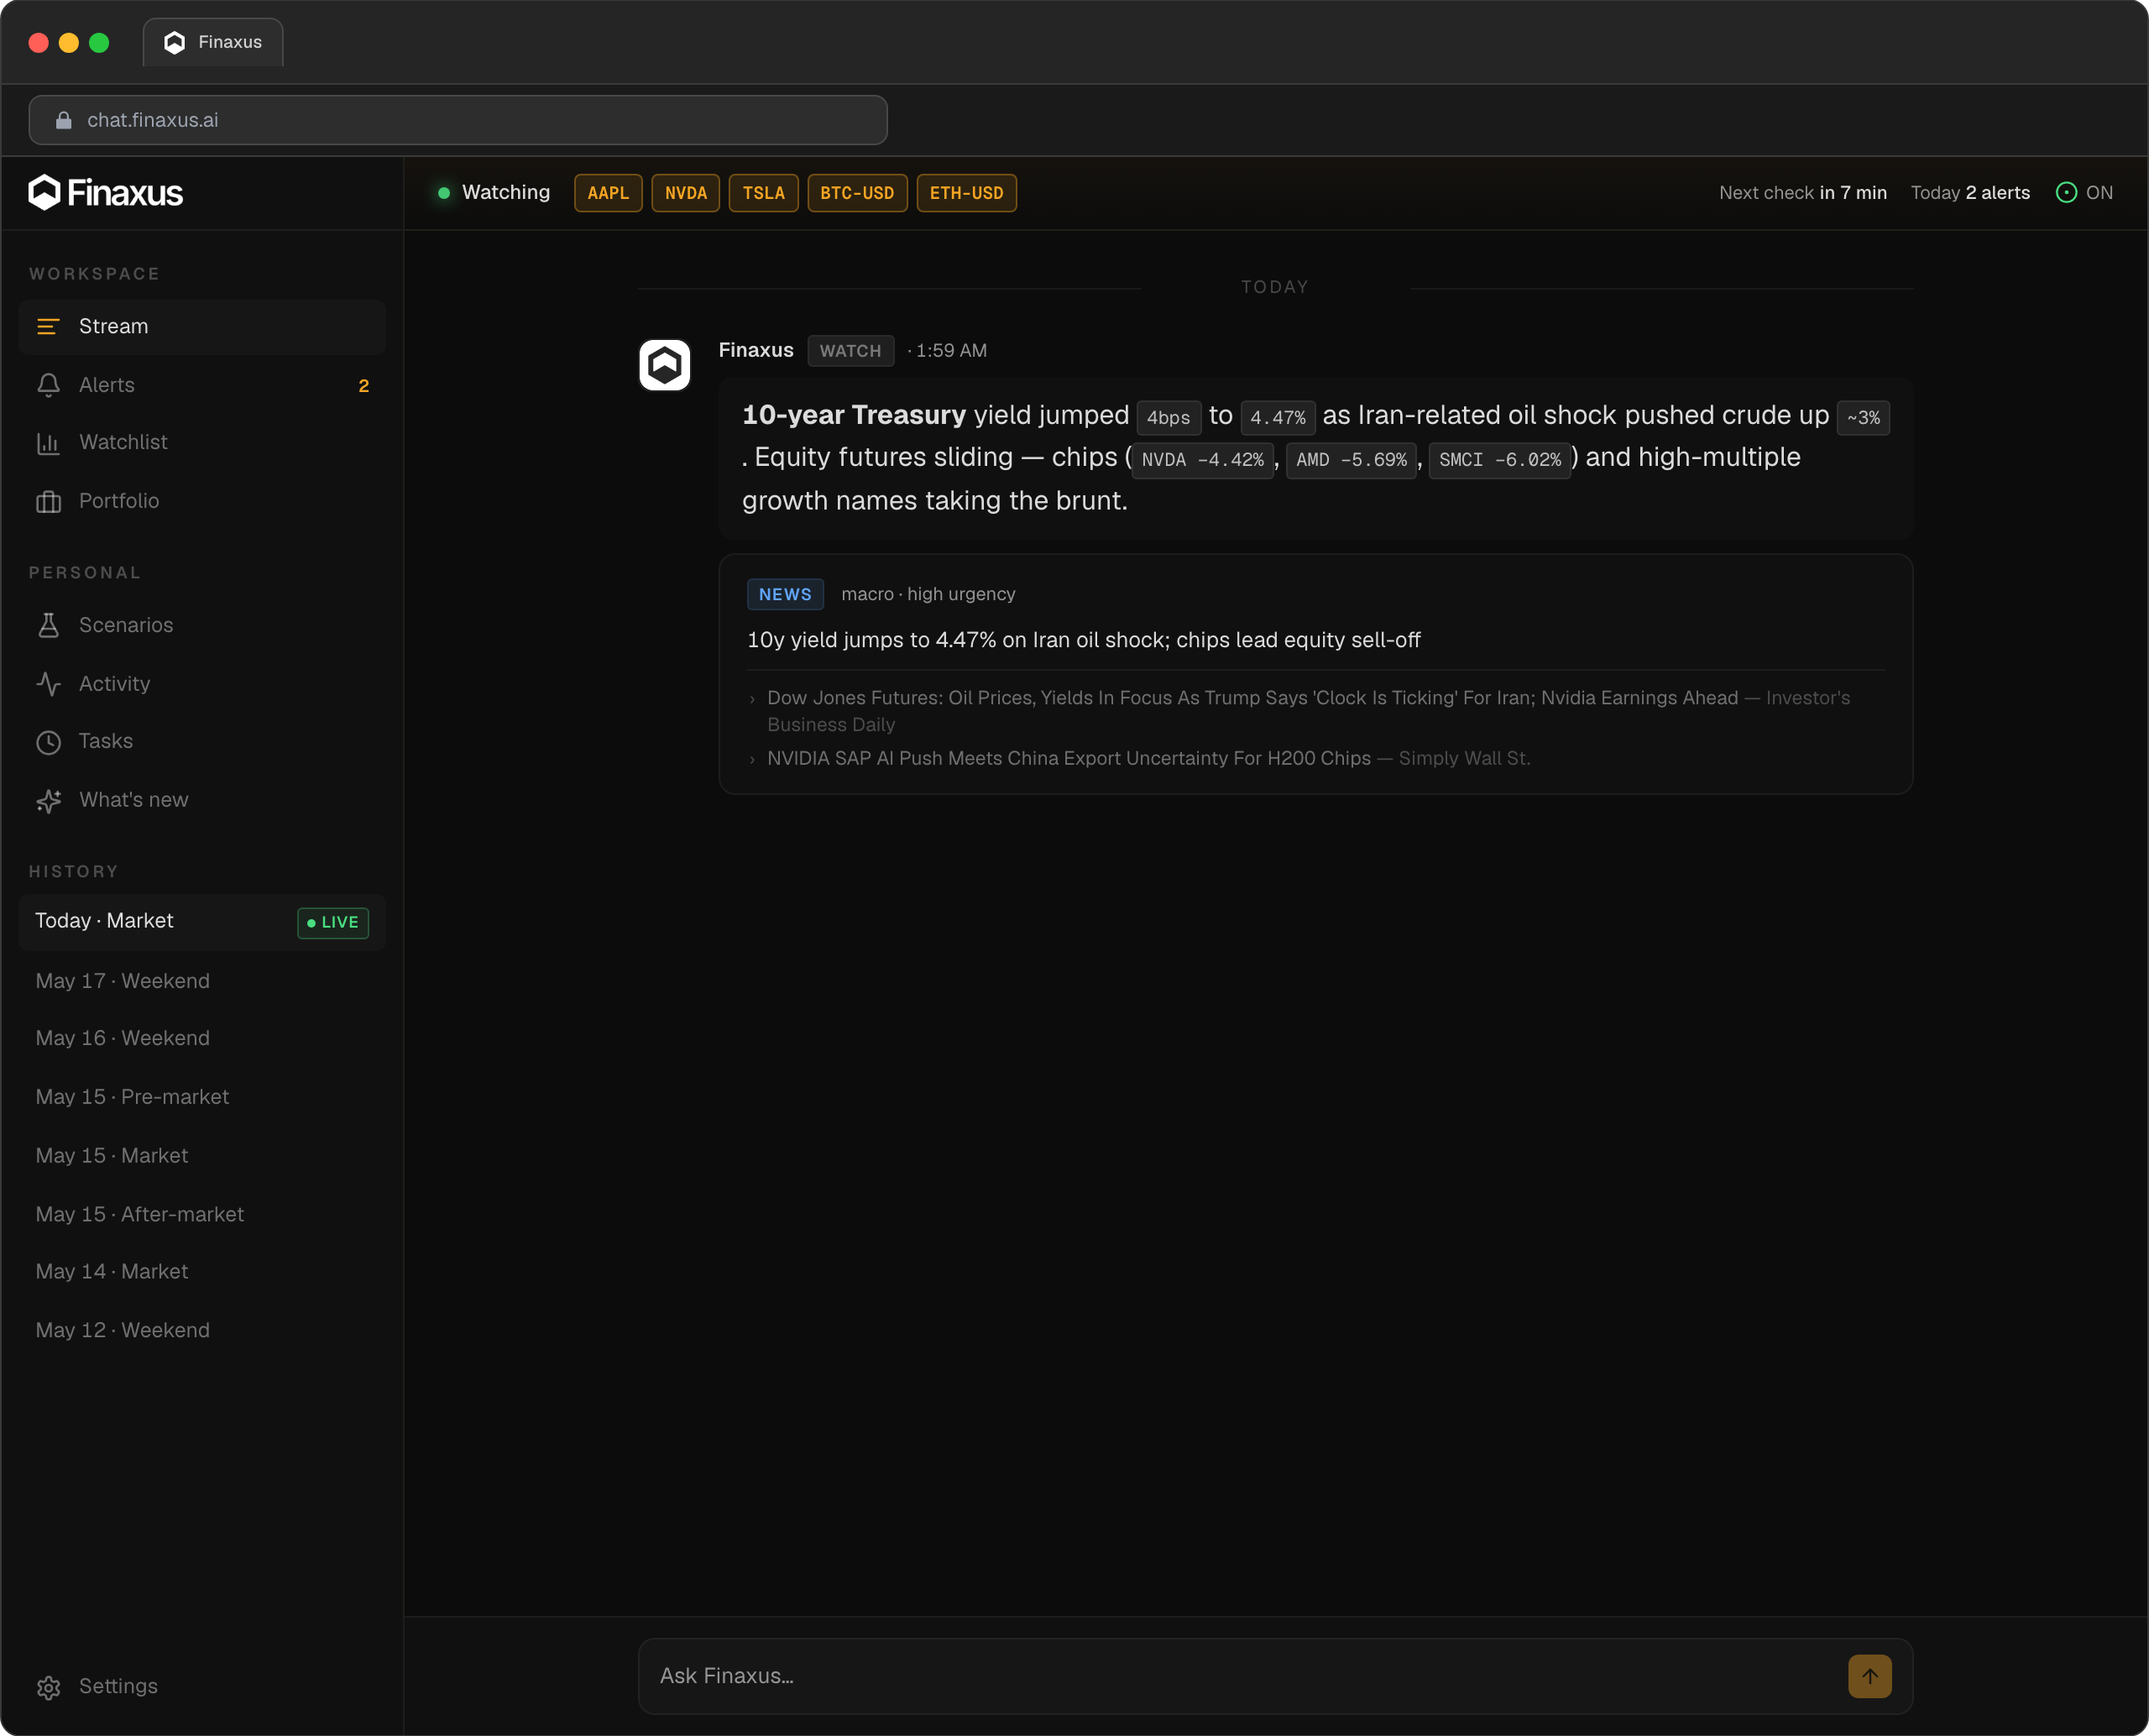Open the Alerts section
This screenshot has height=1736, width=2149.
(x=202, y=385)
